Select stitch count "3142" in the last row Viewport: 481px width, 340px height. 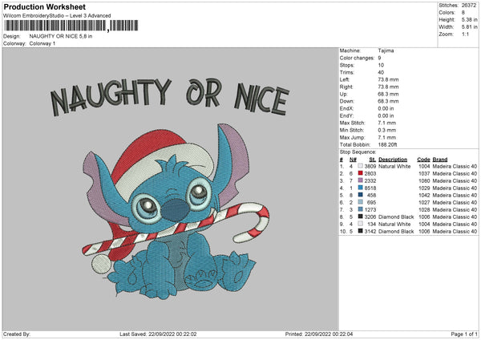tap(370, 232)
